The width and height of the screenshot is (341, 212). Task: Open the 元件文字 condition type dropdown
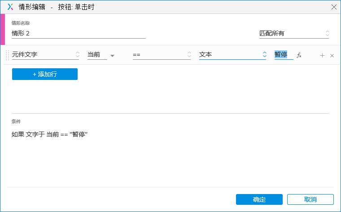pos(45,54)
